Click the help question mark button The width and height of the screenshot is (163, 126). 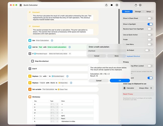tap(152, 50)
